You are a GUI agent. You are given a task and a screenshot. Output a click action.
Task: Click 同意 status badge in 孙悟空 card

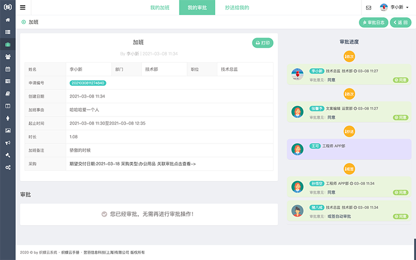pyautogui.click(x=400, y=192)
